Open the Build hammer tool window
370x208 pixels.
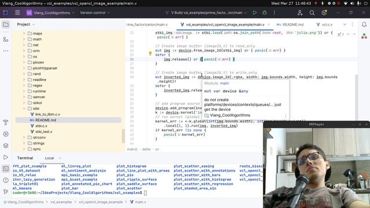6,122
